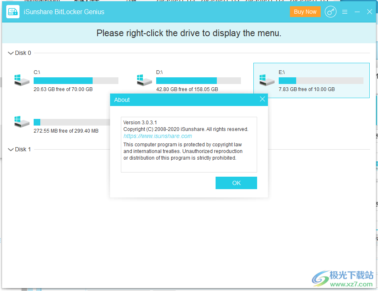Collapse the Disk 1 section
Viewport: 378px width, 291px height.
11,150
